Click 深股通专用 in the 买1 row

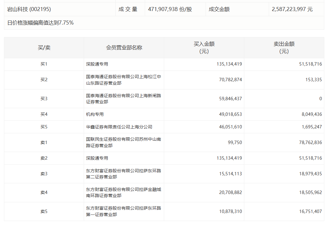(x=97, y=64)
